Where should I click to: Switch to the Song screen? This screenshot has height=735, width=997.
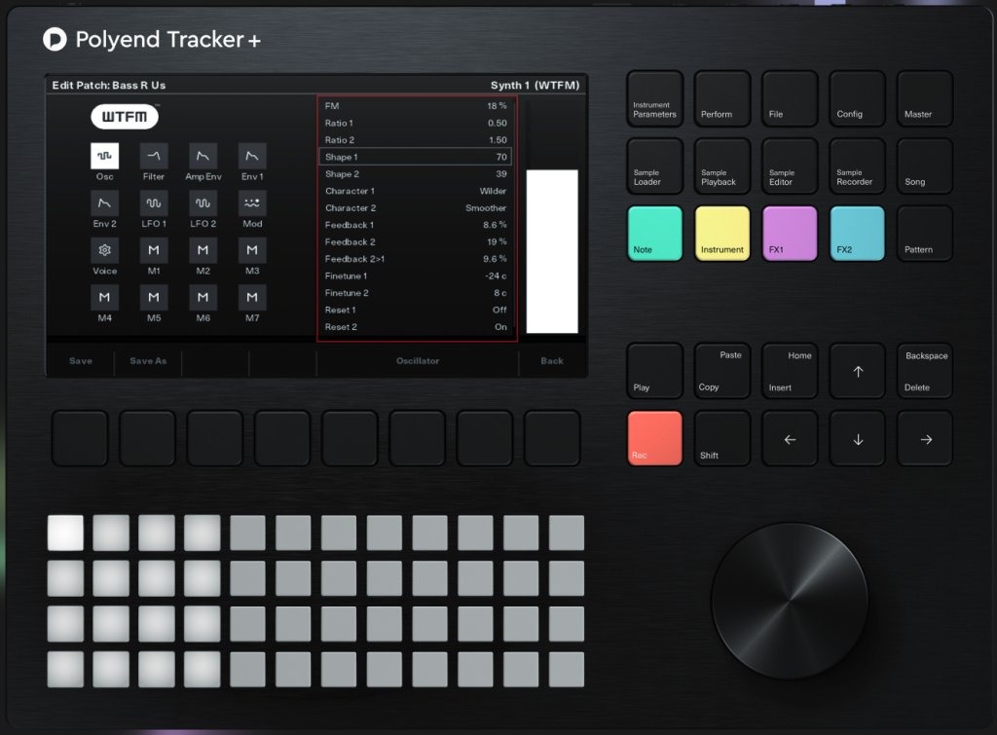[x=925, y=165]
